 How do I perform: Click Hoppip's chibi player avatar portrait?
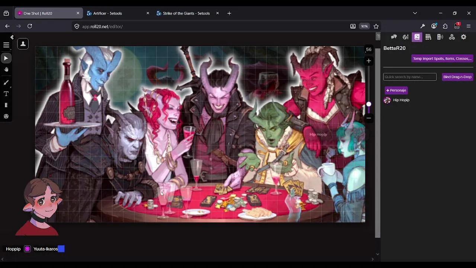point(38,207)
